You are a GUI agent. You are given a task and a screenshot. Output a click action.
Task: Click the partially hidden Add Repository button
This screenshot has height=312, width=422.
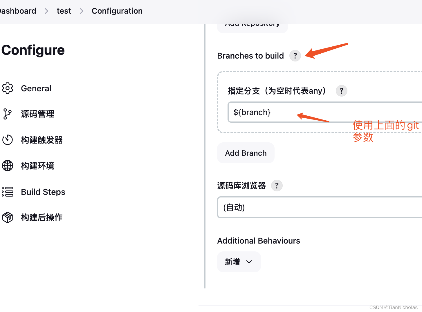click(252, 28)
